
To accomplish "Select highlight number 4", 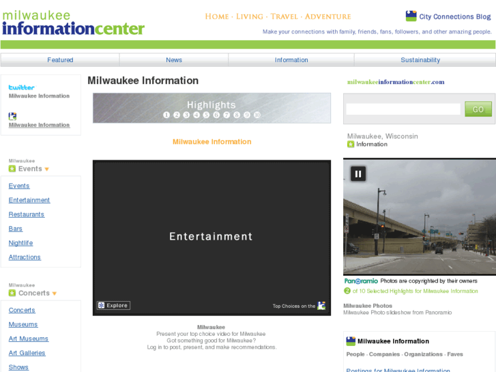I will 196,115.
